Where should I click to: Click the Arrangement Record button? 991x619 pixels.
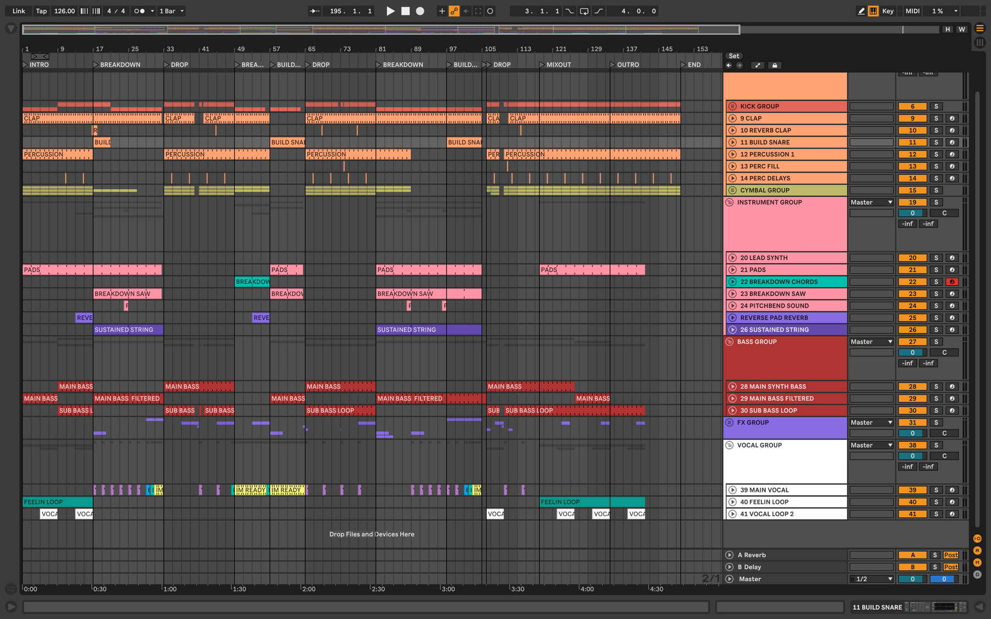tap(420, 11)
